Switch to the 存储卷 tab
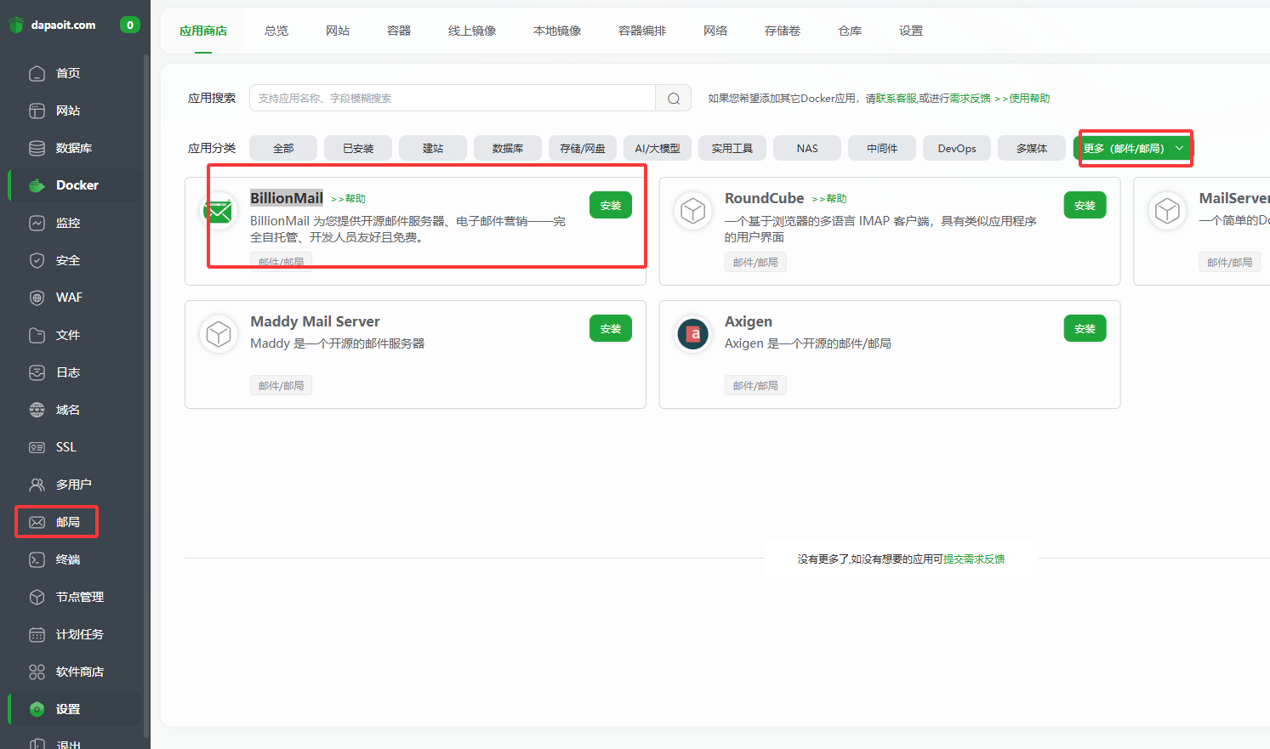This screenshot has width=1270, height=749. tap(782, 30)
